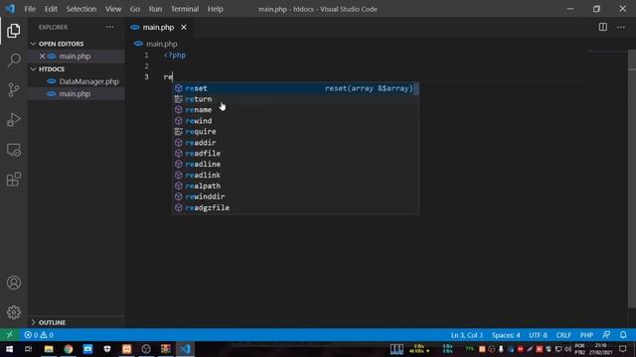Open the Remote Explorer view
Image resolution: width=636 pixels, height=357 pixels.
(13, 150)
